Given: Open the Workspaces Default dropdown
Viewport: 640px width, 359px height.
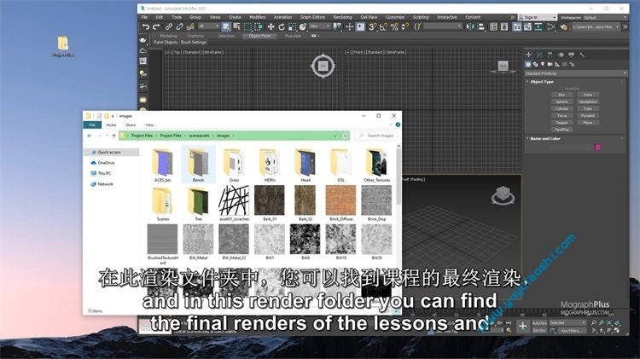Looking at the screenshot, I should click(x=604, y=18).
